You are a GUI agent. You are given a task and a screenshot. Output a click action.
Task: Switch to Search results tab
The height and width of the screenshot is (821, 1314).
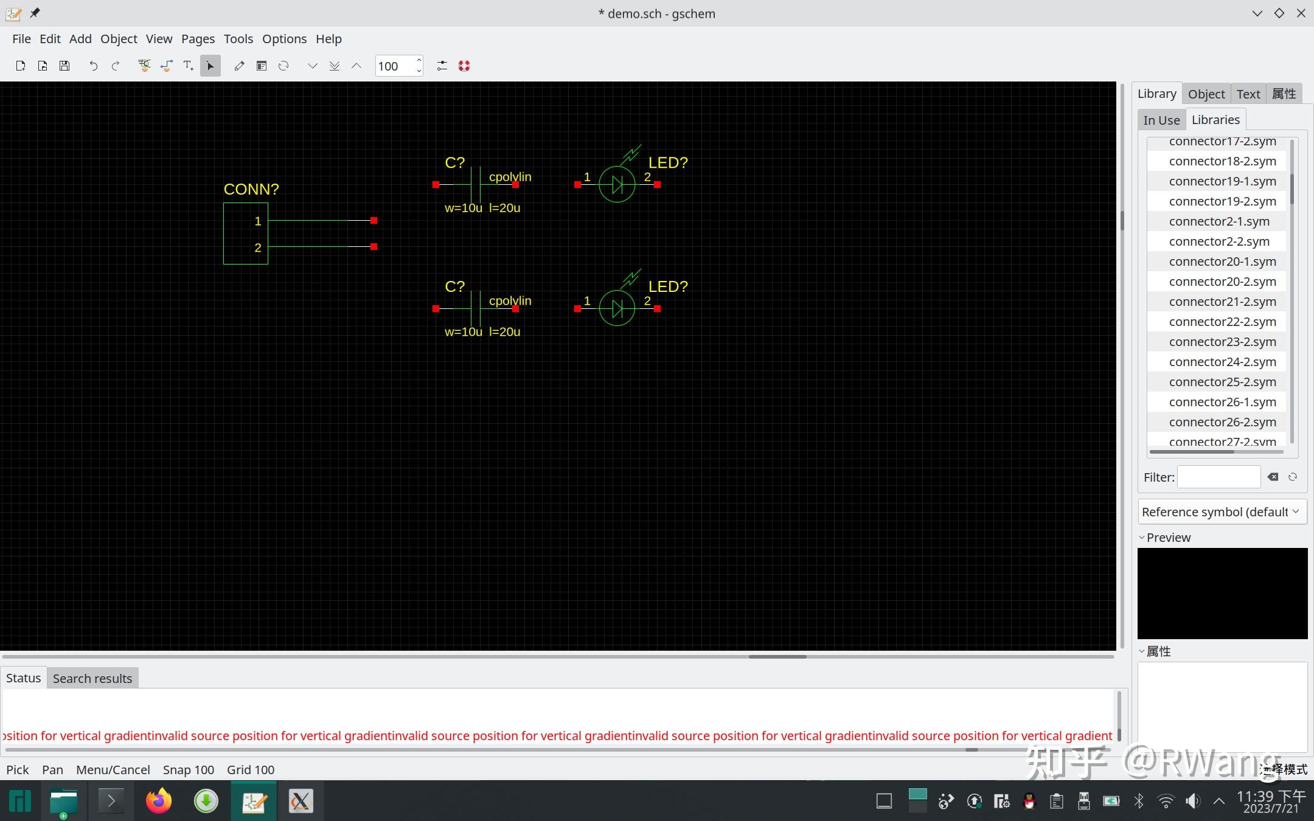tap(92, 678)
